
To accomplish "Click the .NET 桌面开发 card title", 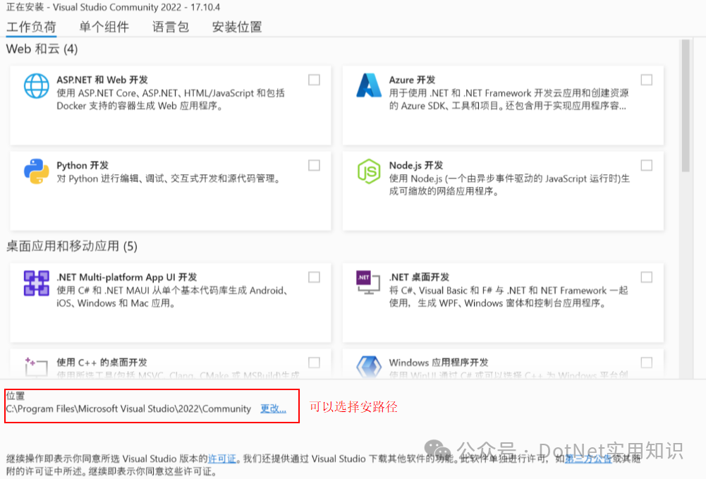I will pos(419,277).
